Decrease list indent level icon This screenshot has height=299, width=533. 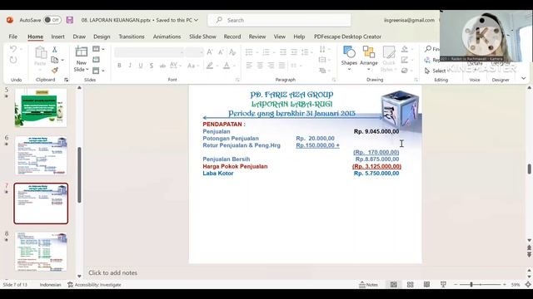coord(283,51)
